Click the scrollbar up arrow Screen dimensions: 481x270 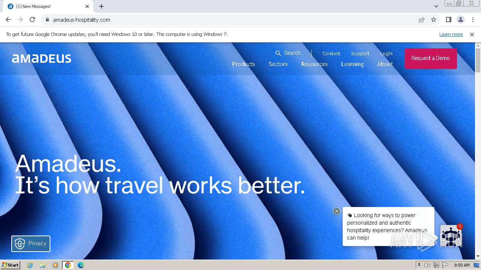(x=478, y=45)
